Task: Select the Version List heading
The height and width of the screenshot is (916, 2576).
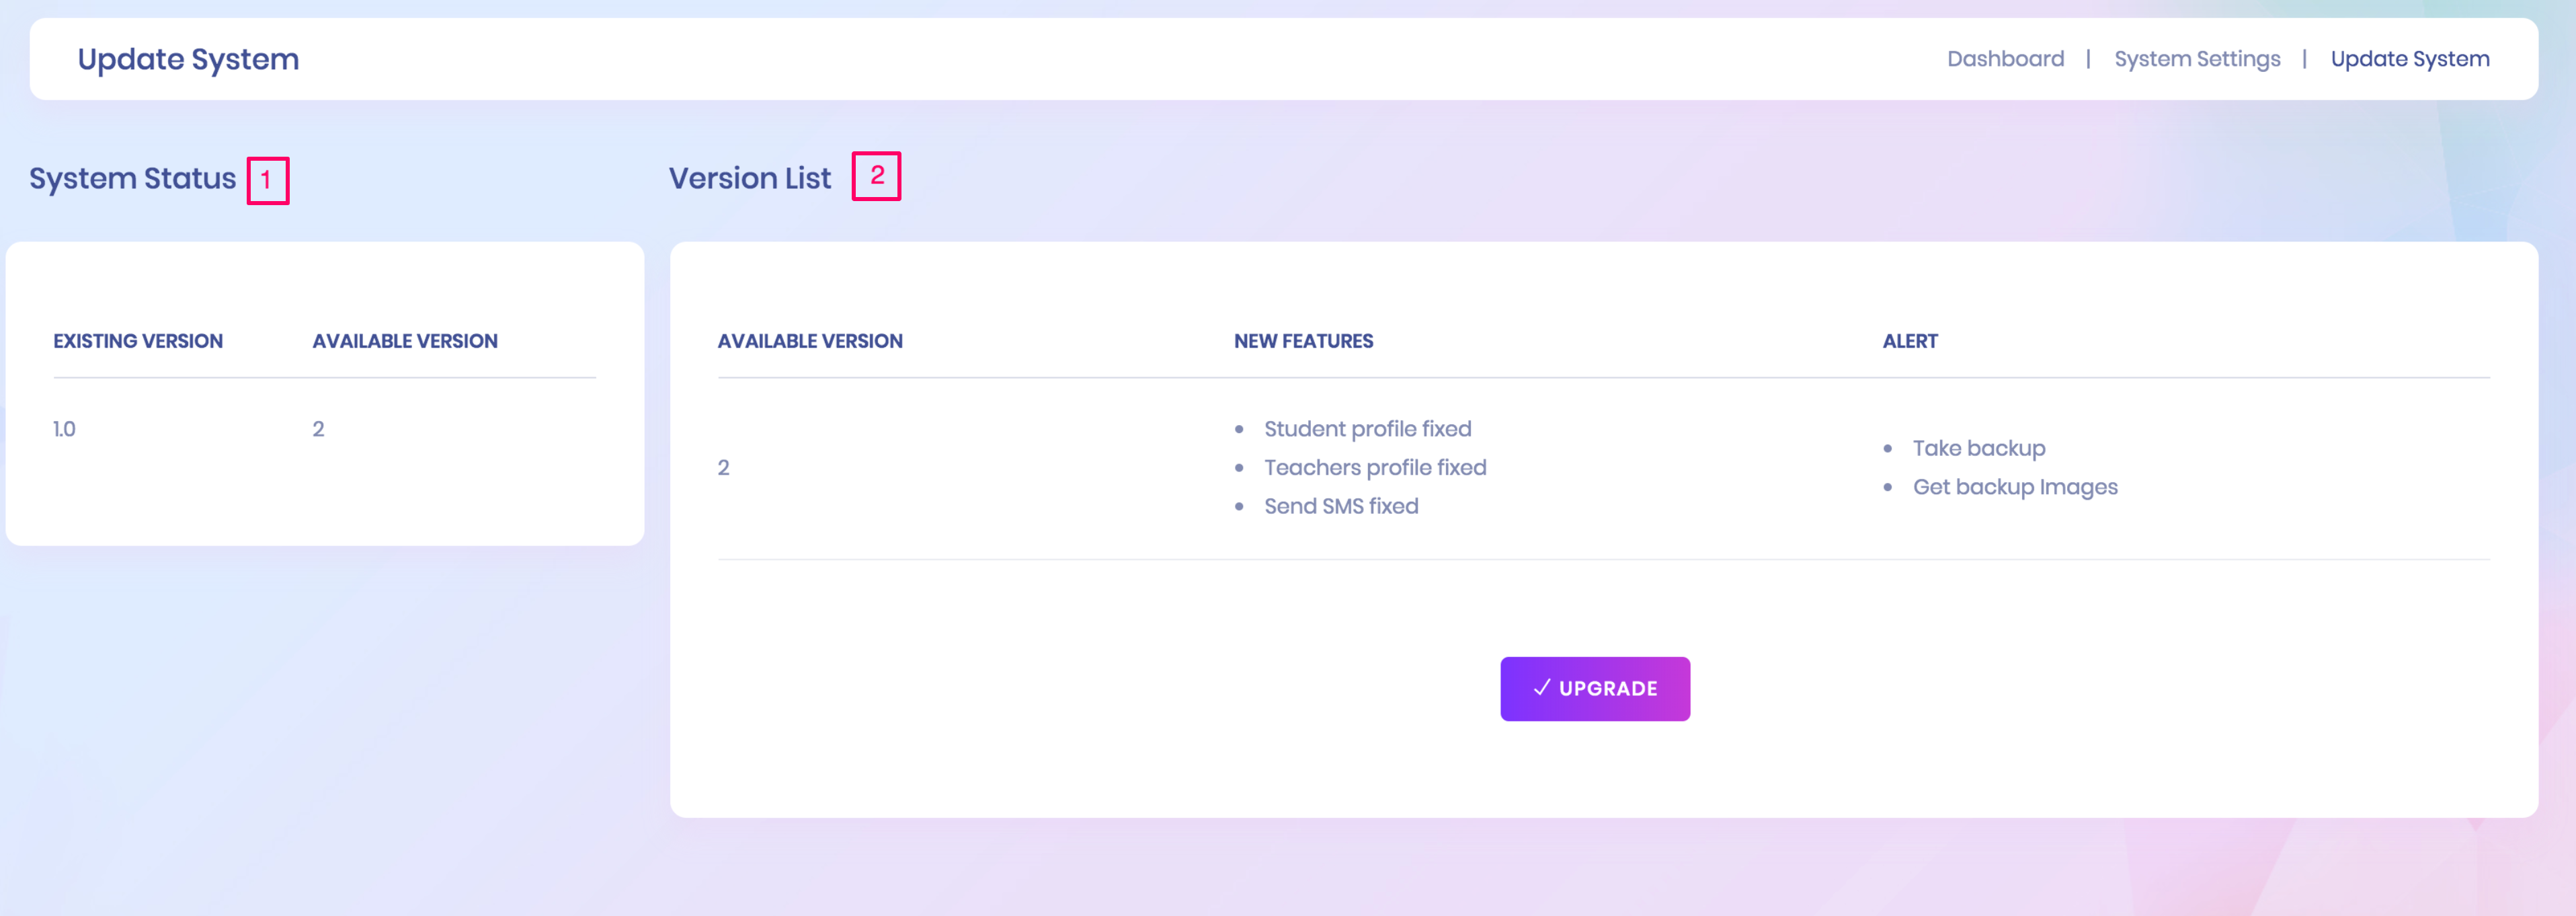Action: 749,178
